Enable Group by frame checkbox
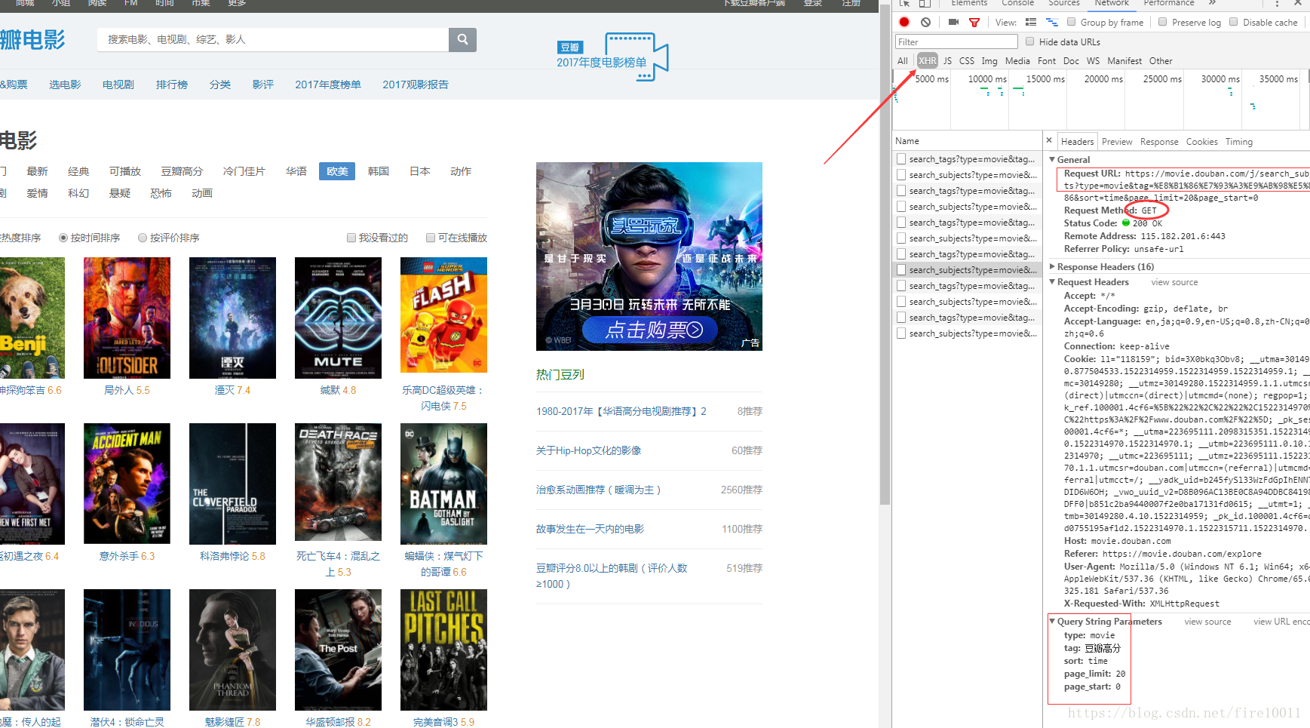The image size is (1310, 728). coord(1071,22)
